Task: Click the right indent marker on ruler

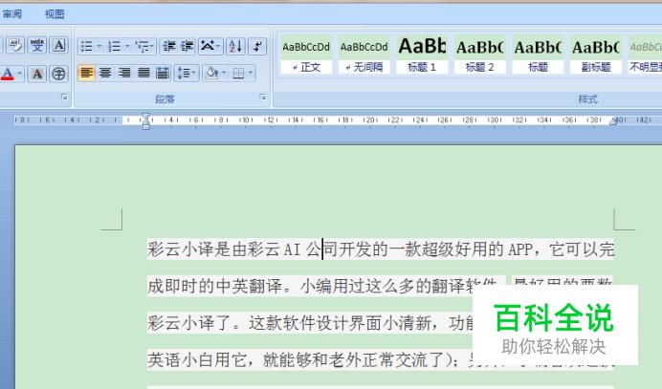Action: click(614, 121)
